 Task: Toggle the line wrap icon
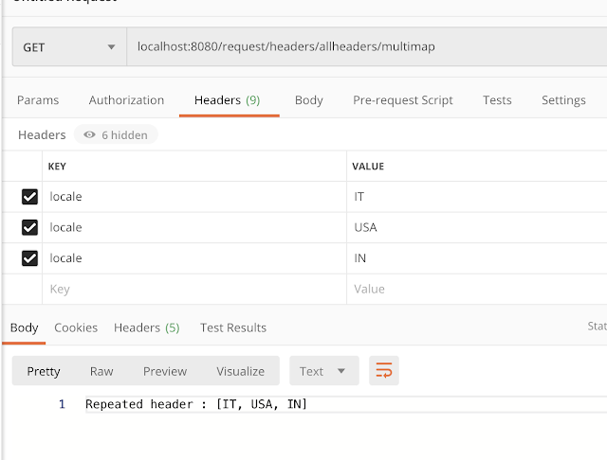pyautogui.click(x=383, y=371)
